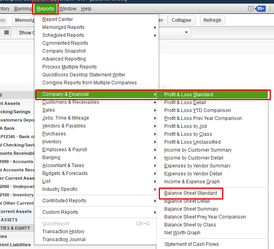Screen dimensions: 274x249
Task: Open the reminders clock icon
Action: tap(251, 9)
